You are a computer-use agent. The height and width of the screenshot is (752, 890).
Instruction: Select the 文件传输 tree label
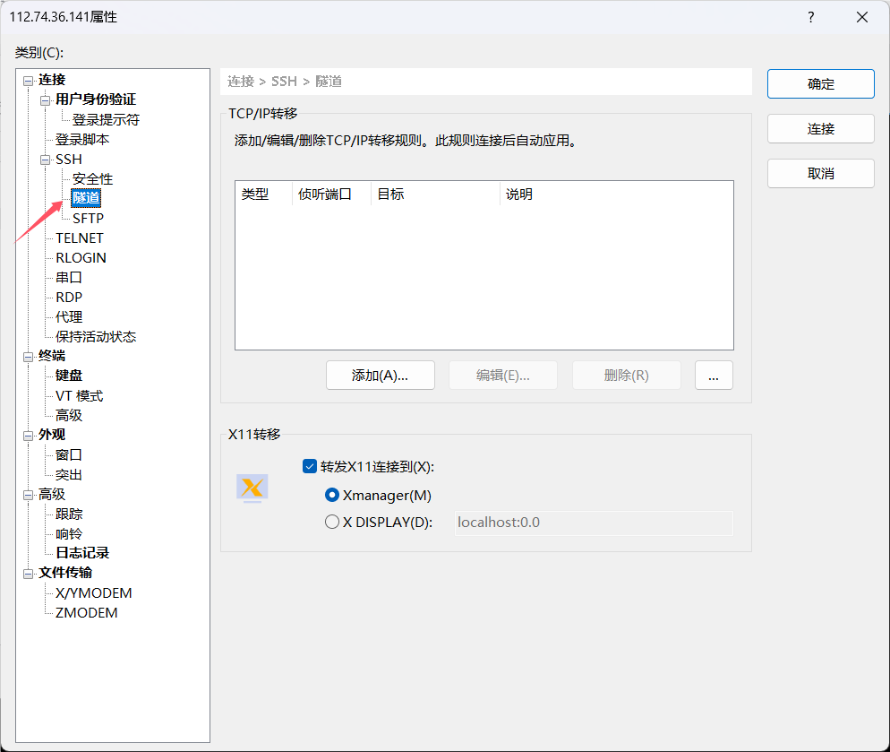65,573
